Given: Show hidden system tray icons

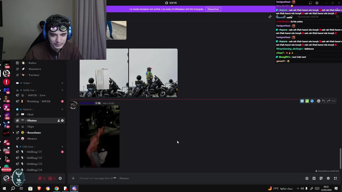Looking at the screenshot, I should 298,189.
